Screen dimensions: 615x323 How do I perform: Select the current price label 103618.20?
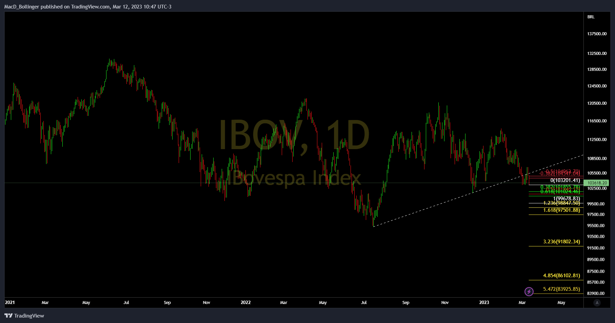(x=597, y=183)
